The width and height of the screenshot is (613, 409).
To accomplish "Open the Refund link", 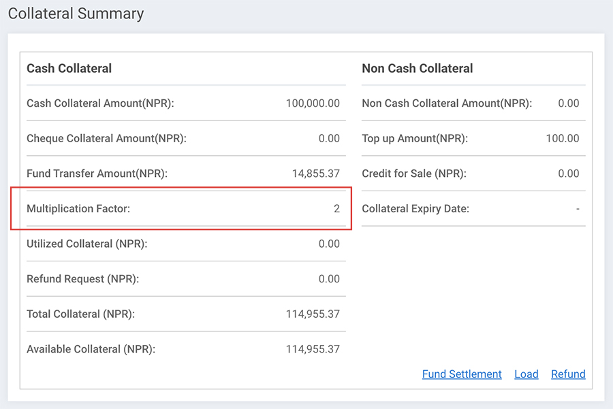I will click(568, 374).
